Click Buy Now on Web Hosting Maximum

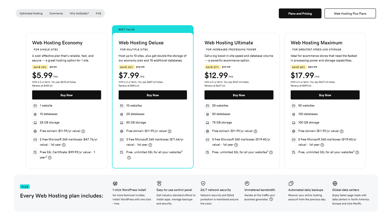tap(325, 95)
